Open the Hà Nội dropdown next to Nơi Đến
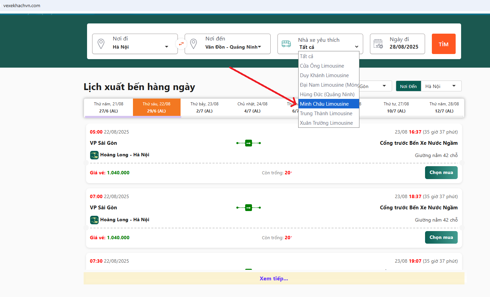The image size is (490, 297). tap(441, 86)
